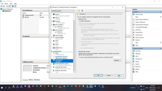Select Network Adapter in hardware list
The height and width of the screenshot is (91, 162).
click(59, 37)
